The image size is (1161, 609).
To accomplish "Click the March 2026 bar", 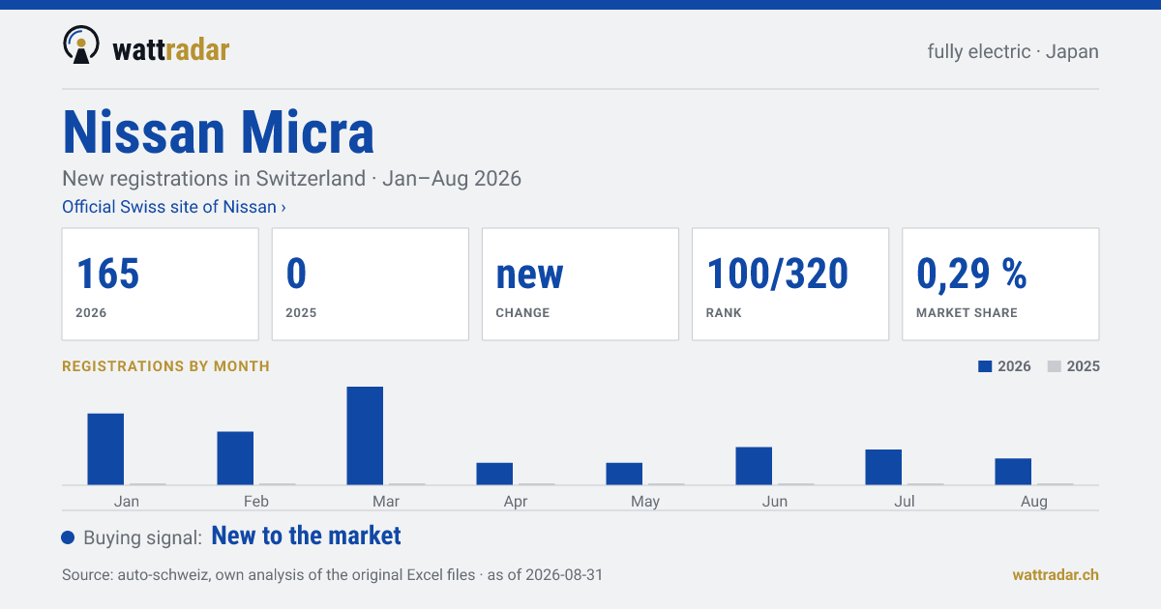I will (x=365, y=436).
